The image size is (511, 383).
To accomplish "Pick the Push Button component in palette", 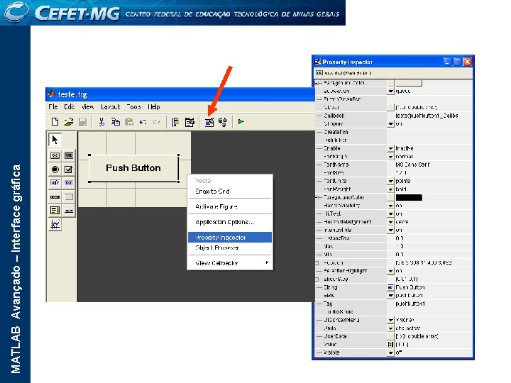I will tap(55, 155).
